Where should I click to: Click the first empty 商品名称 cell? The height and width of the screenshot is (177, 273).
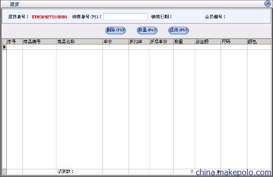(x=80, y=47)
